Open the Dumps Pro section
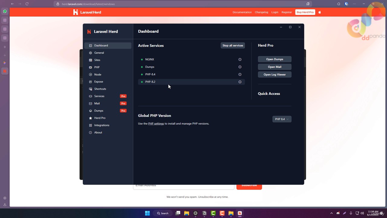 [108, 111]
